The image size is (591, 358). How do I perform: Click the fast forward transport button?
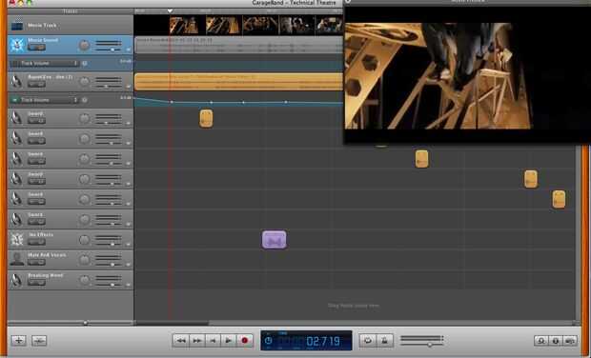point(197,341)
